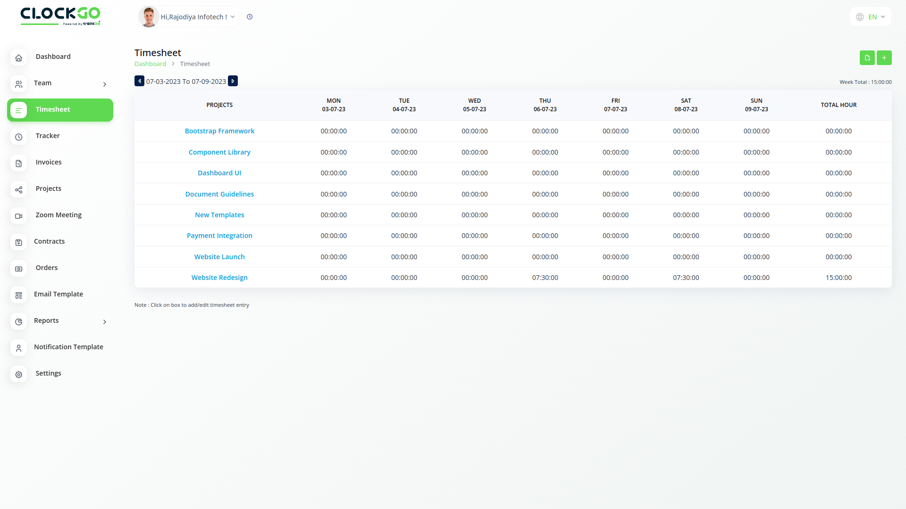Click the Dashboard breadcrumb link
Viewport: 906px width, 509px height.
point(150,64)
